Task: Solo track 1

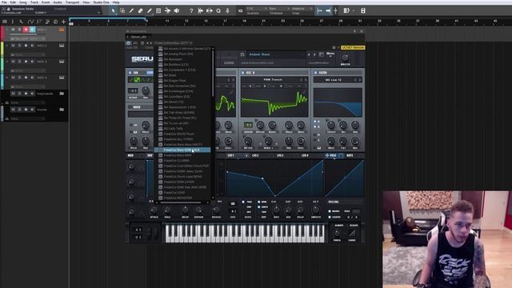Action: click(19, 30)
